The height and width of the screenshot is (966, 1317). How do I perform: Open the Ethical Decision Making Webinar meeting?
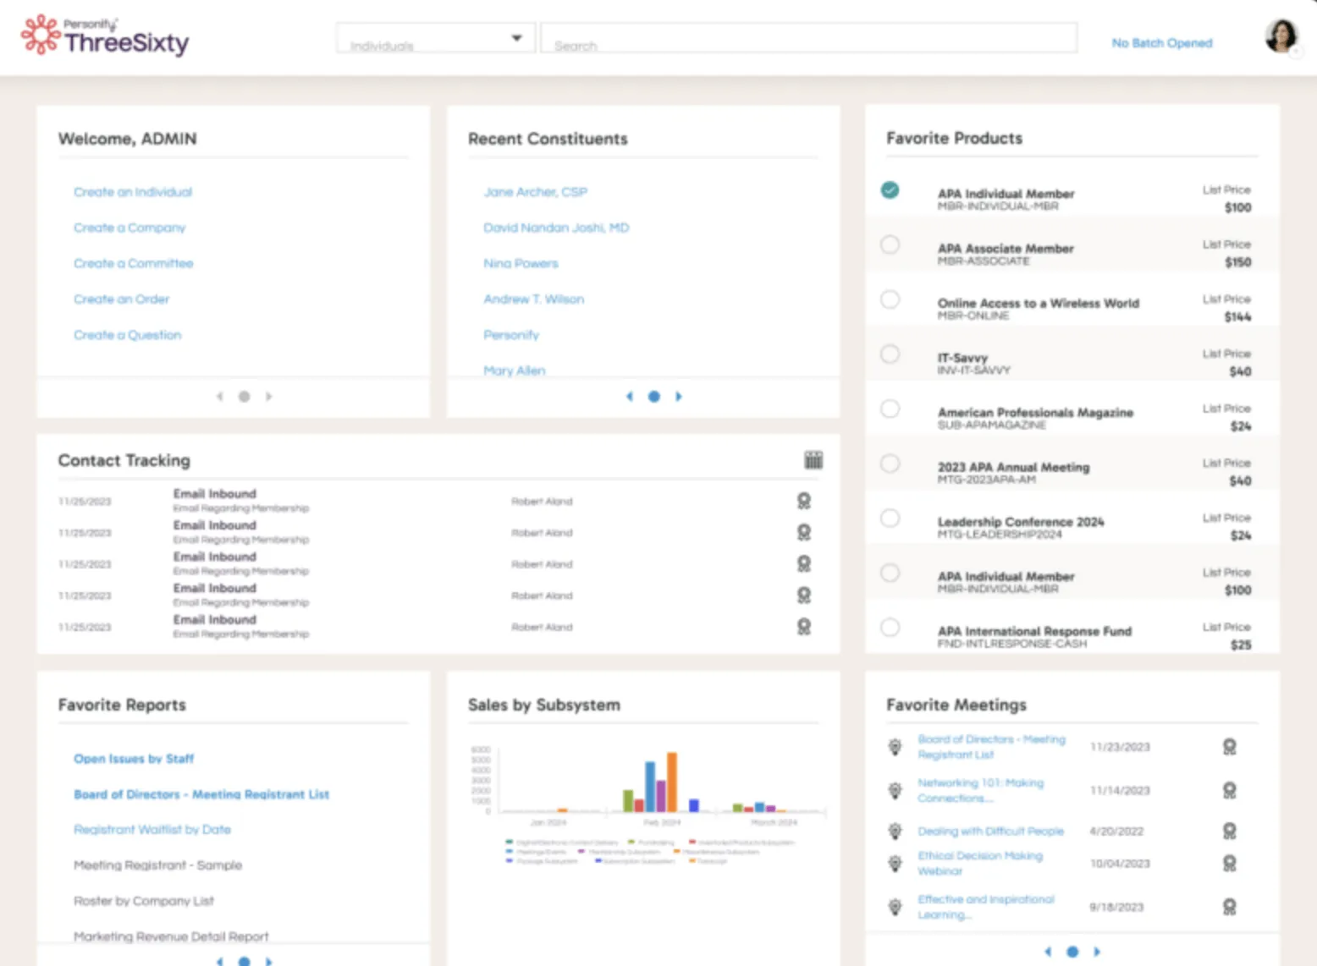(981, 863)
